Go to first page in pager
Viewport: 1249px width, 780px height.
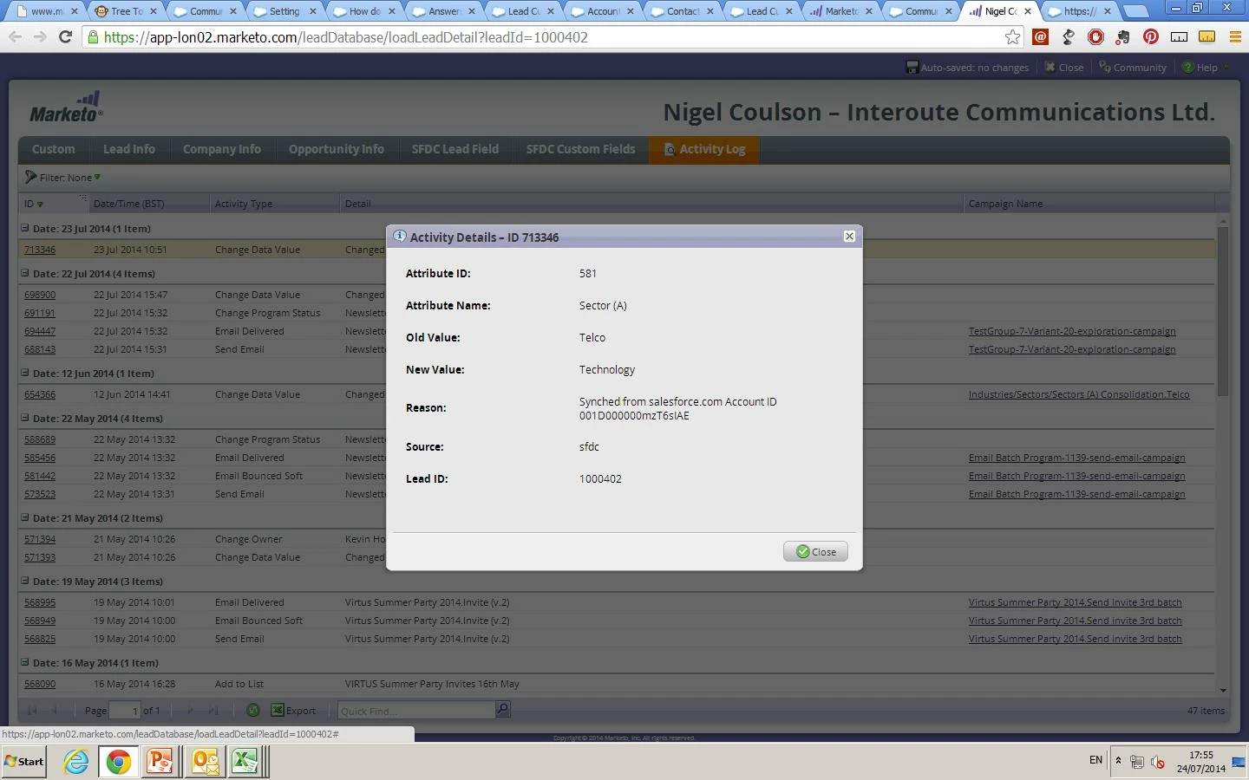point(33,711)
